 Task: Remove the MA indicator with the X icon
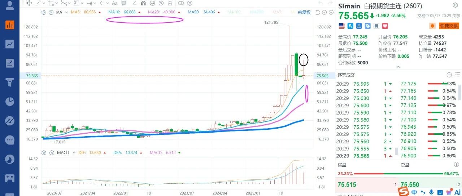(51, 12)
